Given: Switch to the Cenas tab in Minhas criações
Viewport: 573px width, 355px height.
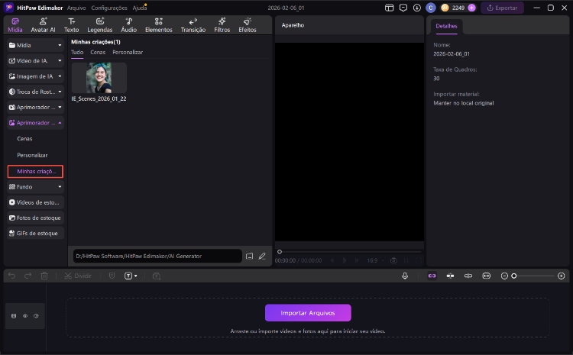Looking at the screenshot, I should (x=98, y=52).
